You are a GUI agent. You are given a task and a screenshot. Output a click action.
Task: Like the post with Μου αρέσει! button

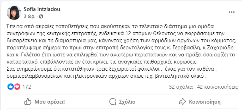click(45, 102)
